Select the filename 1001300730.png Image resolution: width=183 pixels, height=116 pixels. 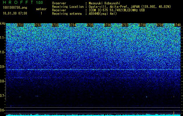[15, 8]
